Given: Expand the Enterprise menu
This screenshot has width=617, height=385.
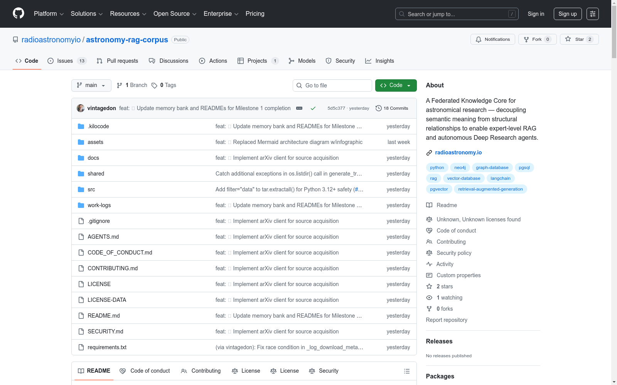Looking at the screenshot, I should click(x=221, y=14).
